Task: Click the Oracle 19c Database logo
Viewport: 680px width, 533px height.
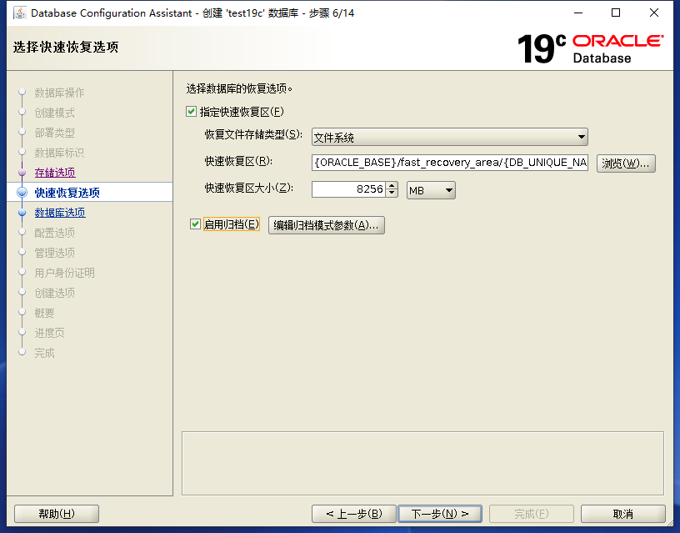Action: (590, 48)
